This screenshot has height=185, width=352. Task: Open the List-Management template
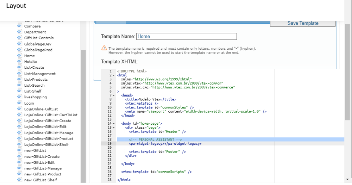point(40,74)
